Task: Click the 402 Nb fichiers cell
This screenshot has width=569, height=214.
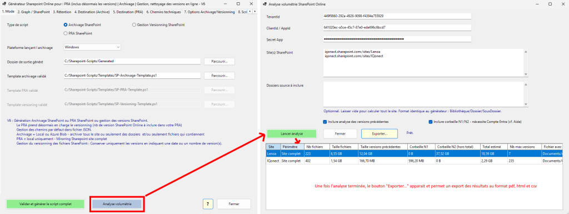Action: tap(317, 160)
